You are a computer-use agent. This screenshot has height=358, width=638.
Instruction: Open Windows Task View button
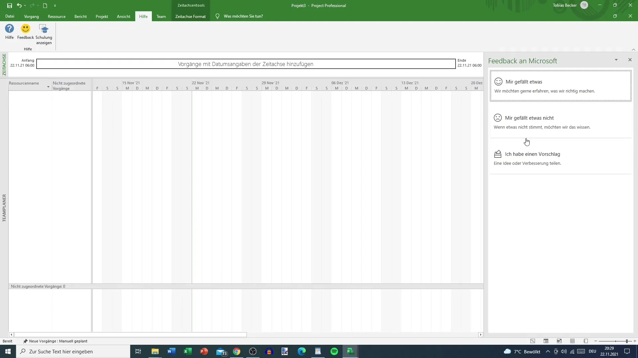point(138,351)
